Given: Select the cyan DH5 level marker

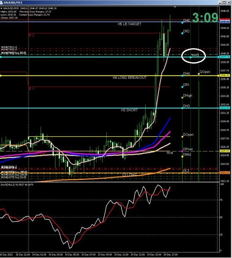Looking at the screenshot, I should coord(182,23).
